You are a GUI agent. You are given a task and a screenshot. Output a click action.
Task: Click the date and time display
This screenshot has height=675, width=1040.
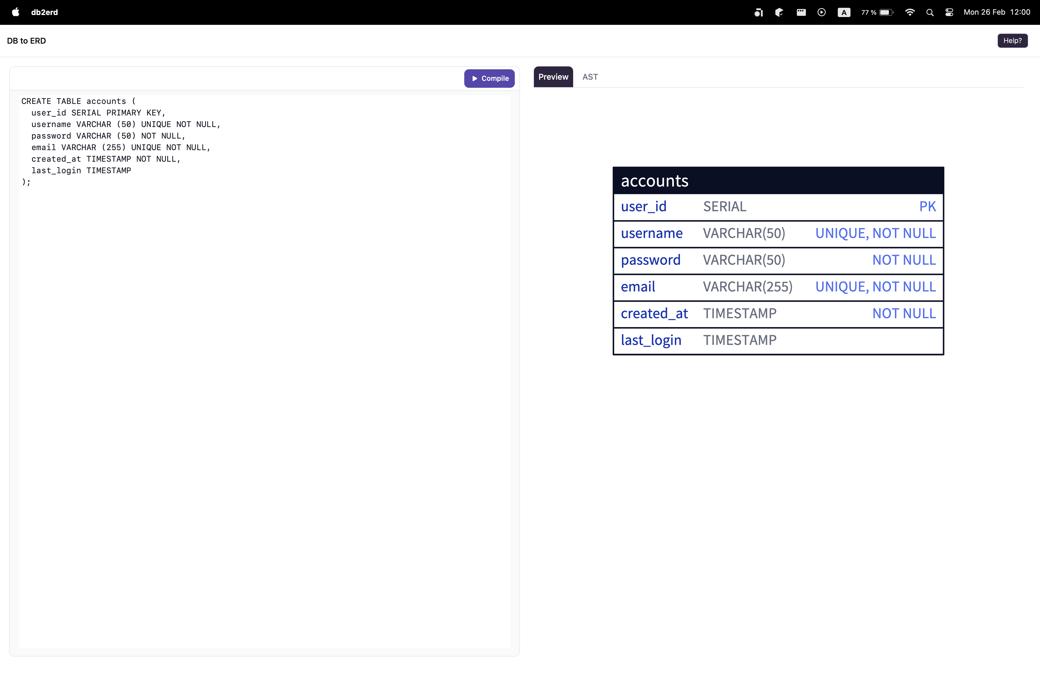pyautogui.click(x=996, y=12)
